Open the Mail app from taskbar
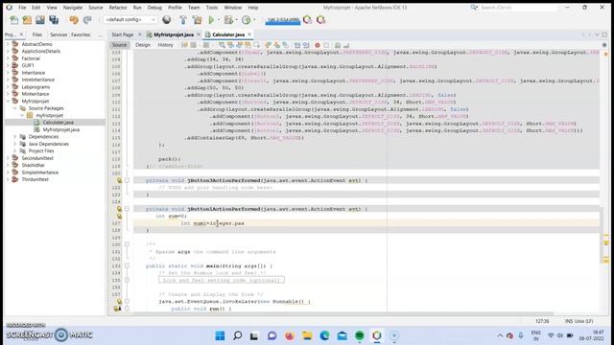Viewport: 614px width, 345px height. coord(342,335)
